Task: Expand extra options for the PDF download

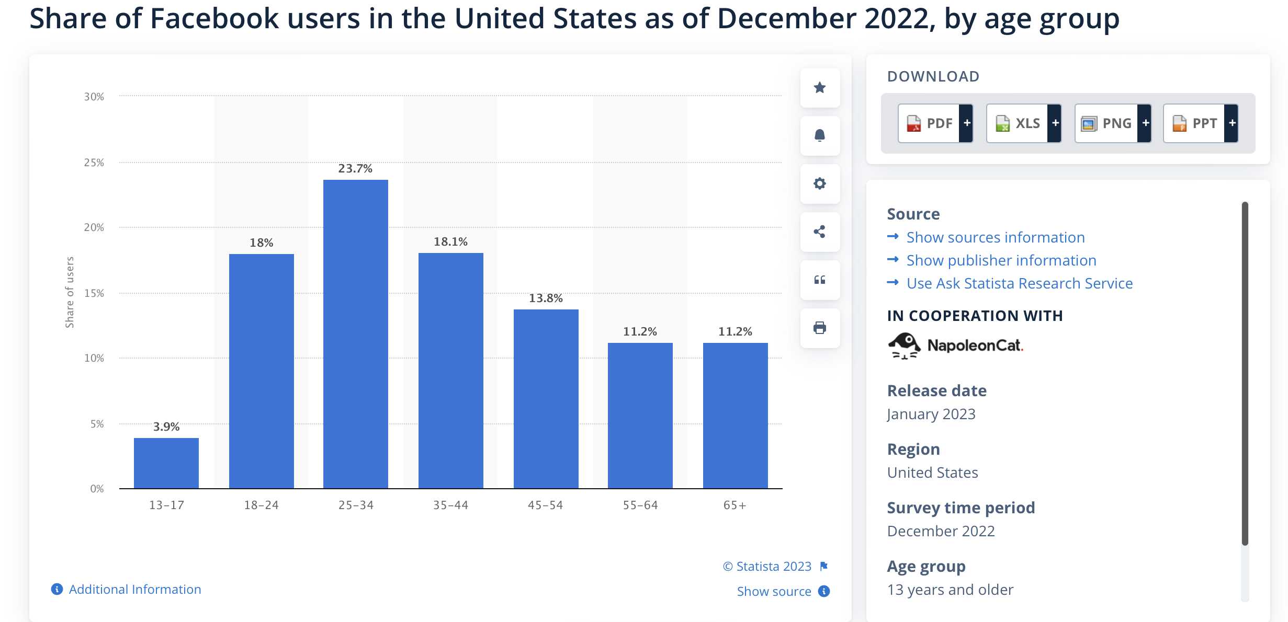Action: 967,123
